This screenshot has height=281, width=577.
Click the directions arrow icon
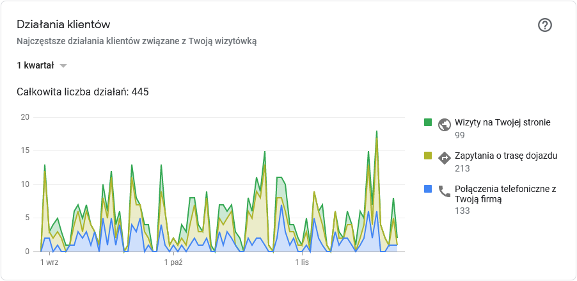pyautogui.click(x=445, y=157)
